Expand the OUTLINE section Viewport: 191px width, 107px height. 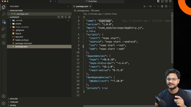14,99
